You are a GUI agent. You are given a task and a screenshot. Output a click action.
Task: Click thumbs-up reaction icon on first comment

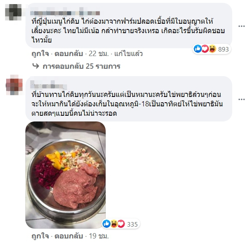(x=198, y=49)
